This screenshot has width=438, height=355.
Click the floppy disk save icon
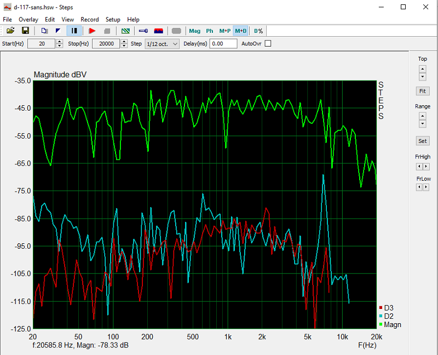click(25, 31)
